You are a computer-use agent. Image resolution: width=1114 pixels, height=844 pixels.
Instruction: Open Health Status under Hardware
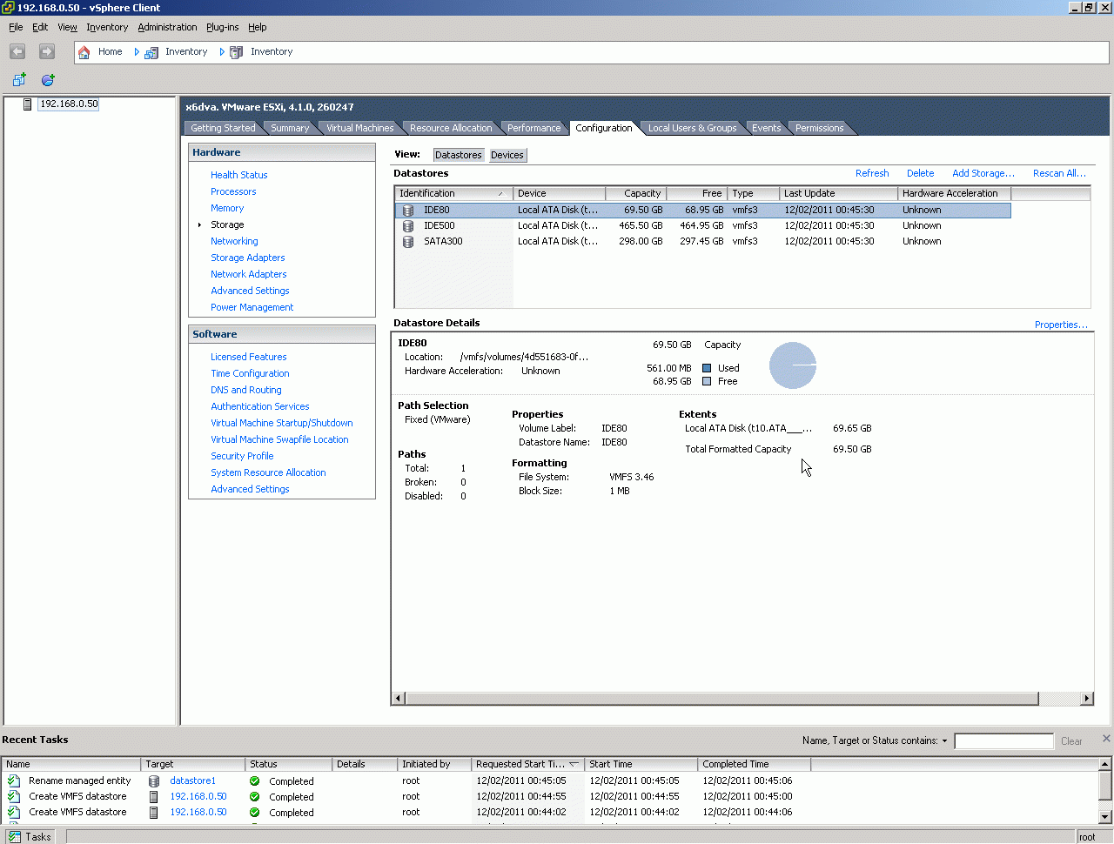pos(239,175)
